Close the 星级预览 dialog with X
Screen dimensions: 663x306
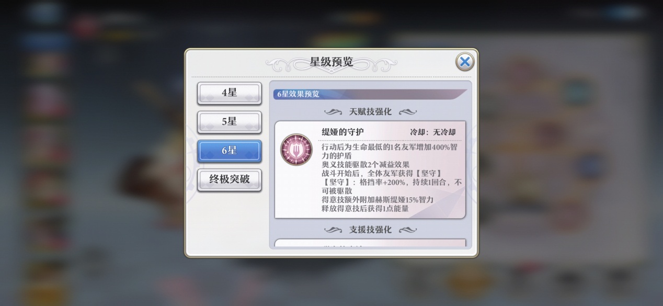pyautogui.click(x=465, y=62)
